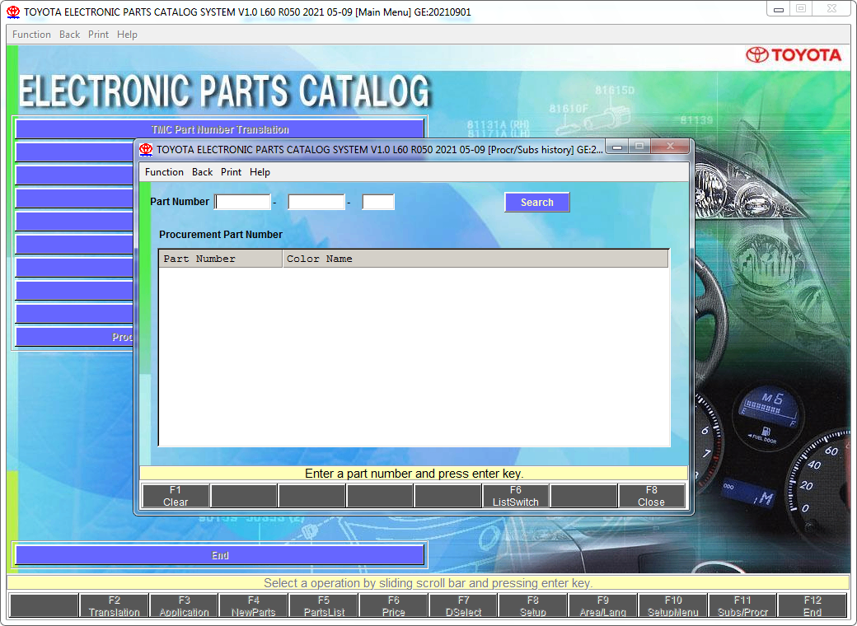Click the F8 Close button in dialog
The height and width of the screenshot is (626, 857).
pos(652,496)
